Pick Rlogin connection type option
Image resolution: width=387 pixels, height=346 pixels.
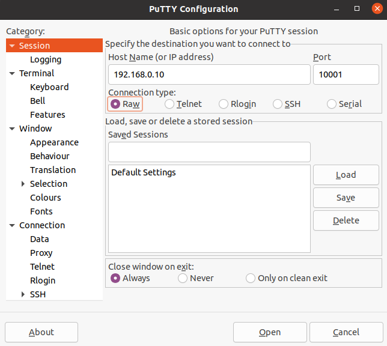(224, 104)
